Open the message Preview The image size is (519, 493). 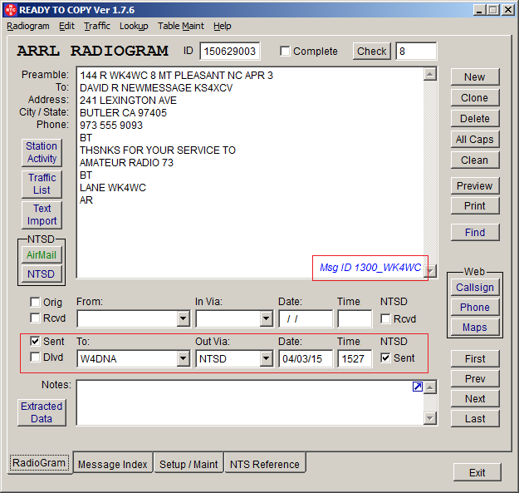[475, 185]
